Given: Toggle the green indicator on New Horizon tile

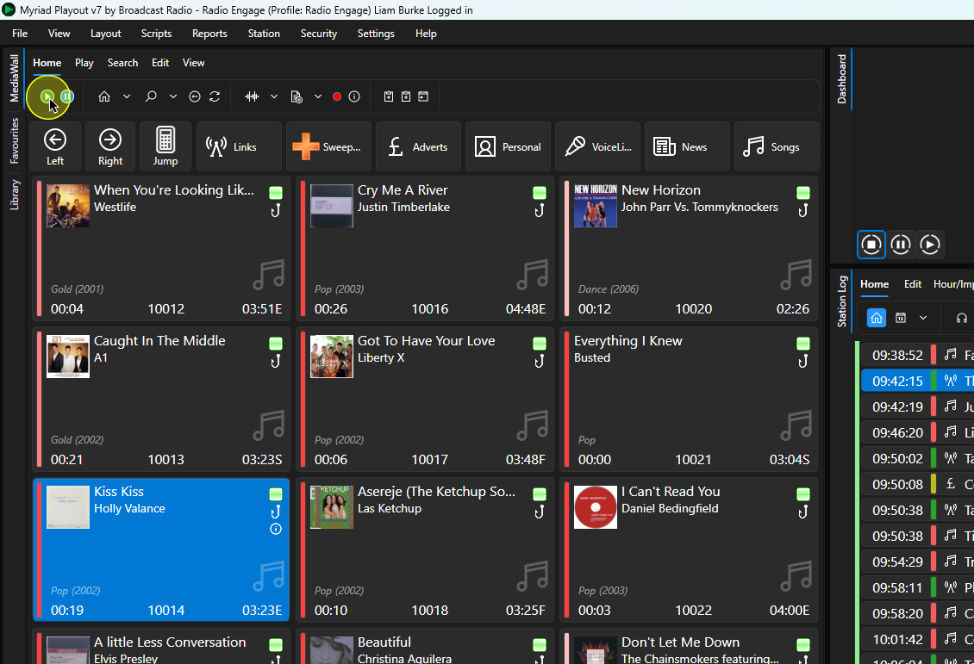Looking at the screenshot, I should tap(803, 192).
